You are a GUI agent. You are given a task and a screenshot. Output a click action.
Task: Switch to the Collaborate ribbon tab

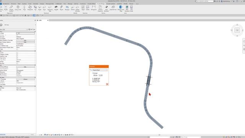tap(59, 4)
